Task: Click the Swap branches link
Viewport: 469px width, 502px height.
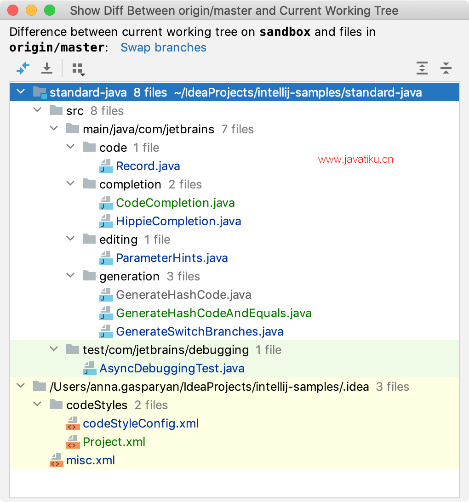Action: 163,47
